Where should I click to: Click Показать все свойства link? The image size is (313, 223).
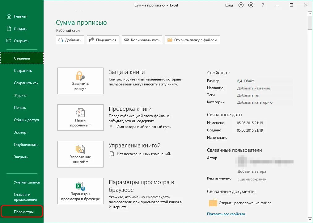click(x=226, y=214)
